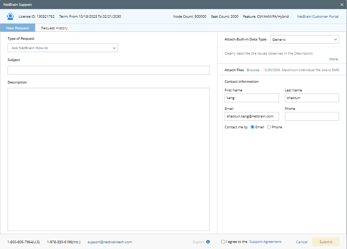Open the Support Agreement link
Screen dimensions: 347x249
pos(265,242)
